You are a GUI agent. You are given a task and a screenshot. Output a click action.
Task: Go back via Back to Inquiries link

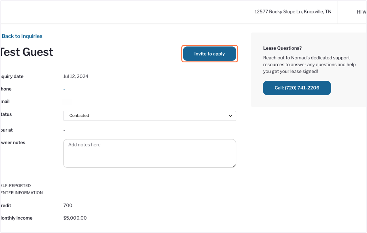click(22, 36)
